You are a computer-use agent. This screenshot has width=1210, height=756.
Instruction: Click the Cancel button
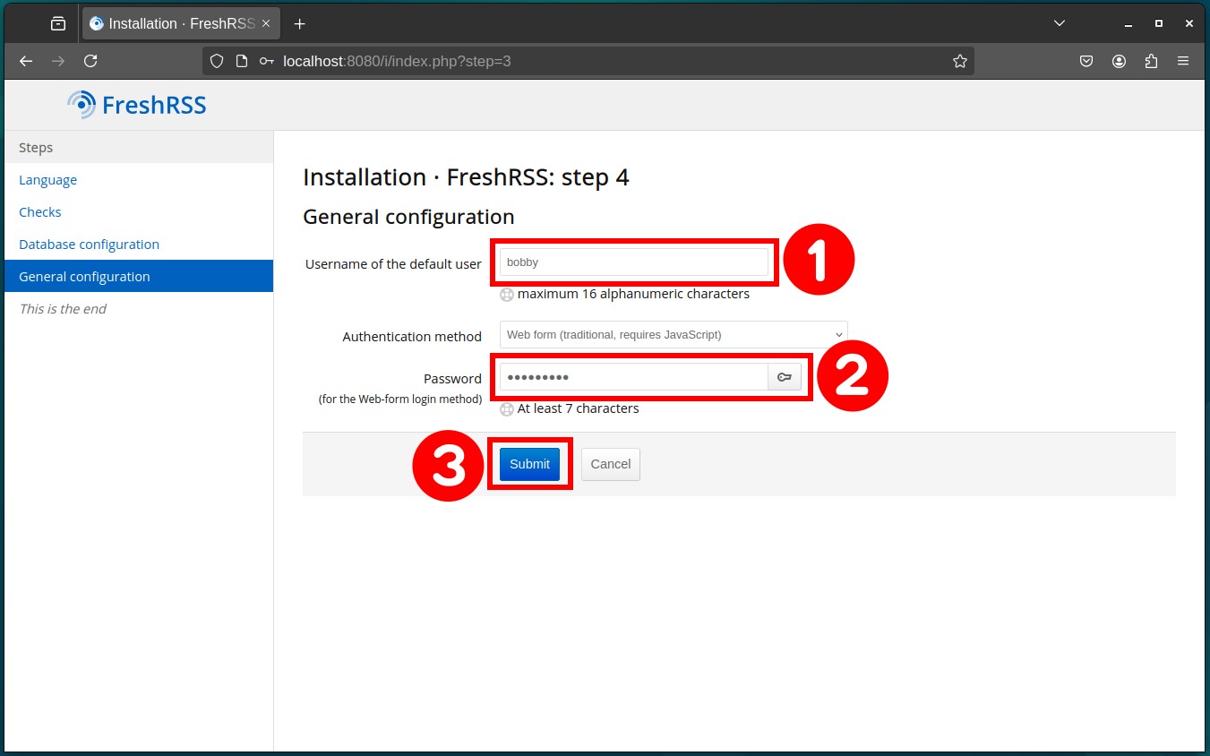[x=611, y=464]
